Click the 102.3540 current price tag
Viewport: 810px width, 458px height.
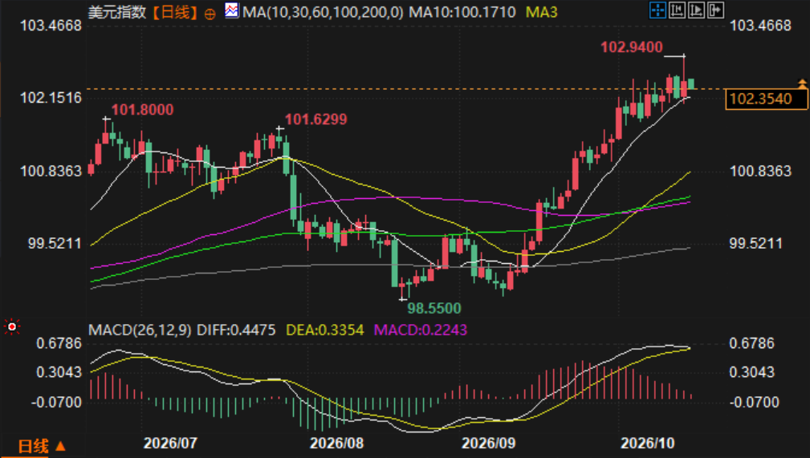pyautogui.click(x=766, y=99)
